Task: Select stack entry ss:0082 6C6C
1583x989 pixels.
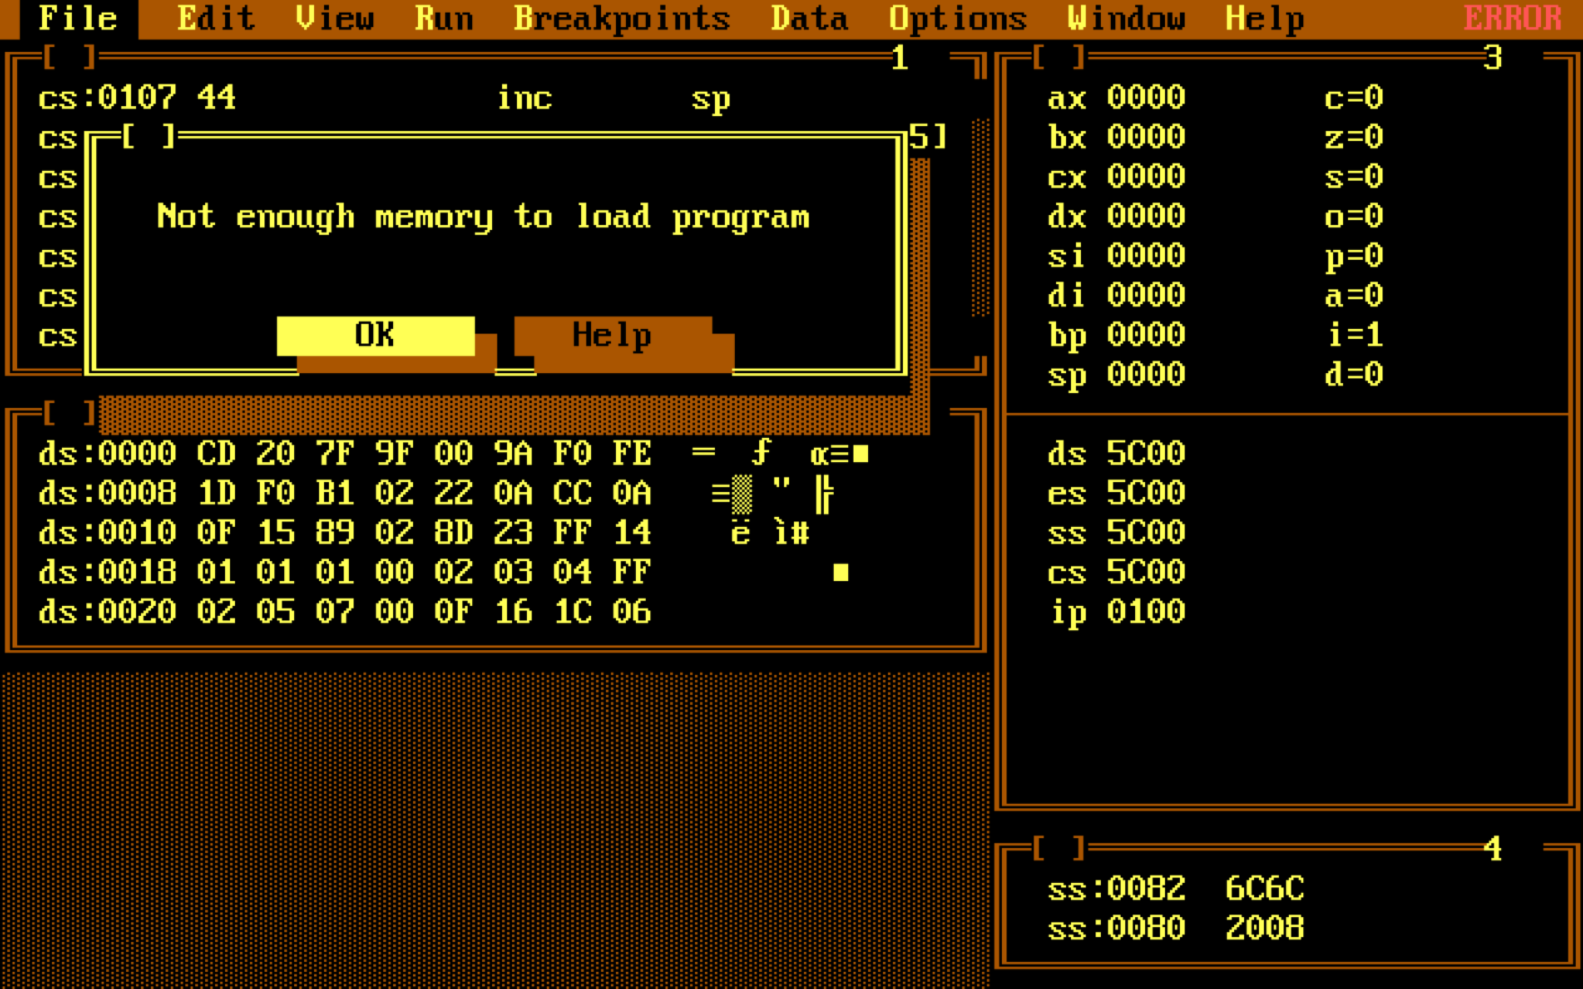Action: coord(1175,889)
